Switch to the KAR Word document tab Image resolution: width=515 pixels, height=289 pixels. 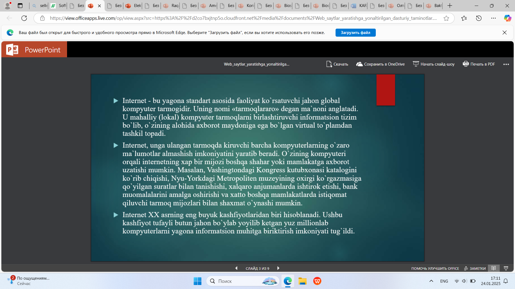click(359, 6)
